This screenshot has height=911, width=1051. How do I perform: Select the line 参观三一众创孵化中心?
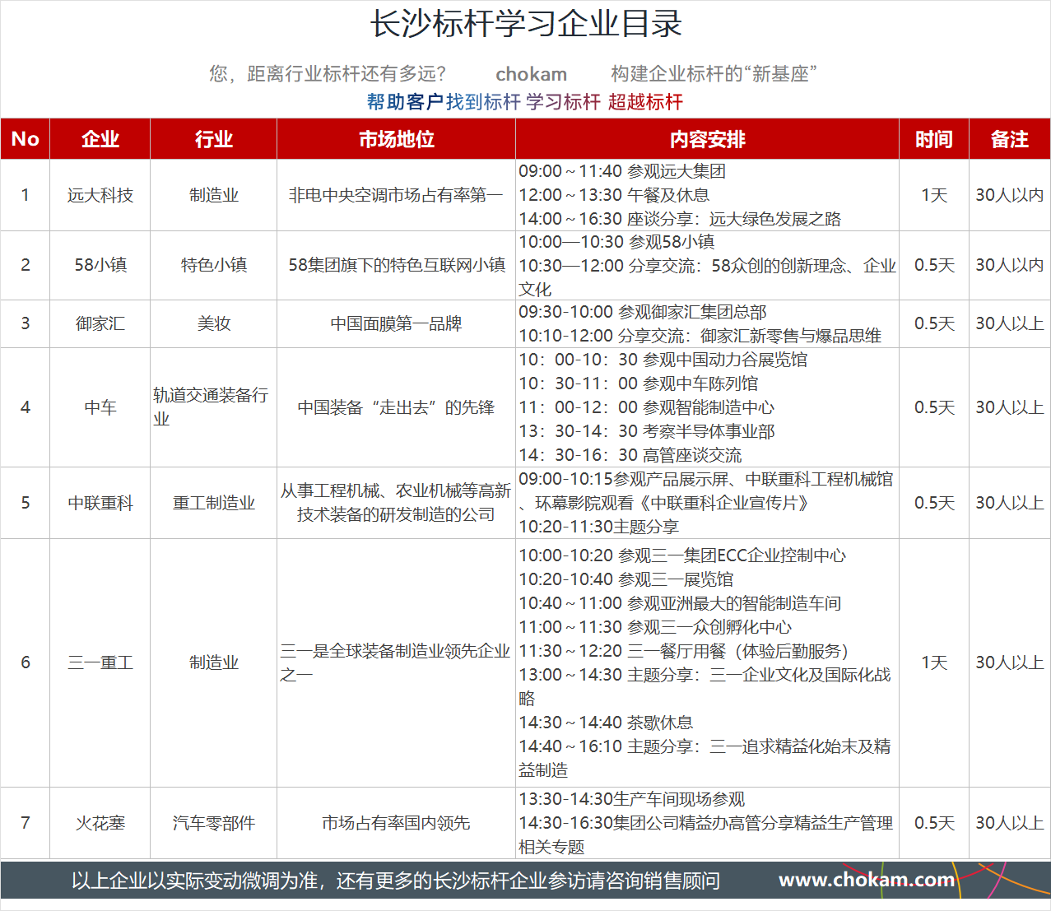point(655,627)
